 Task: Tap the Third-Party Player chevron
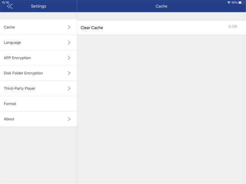(x=69, y=88)
